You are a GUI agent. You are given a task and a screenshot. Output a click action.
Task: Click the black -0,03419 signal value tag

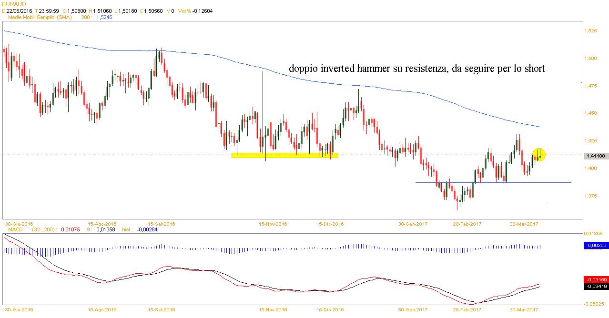pos(596,287)
